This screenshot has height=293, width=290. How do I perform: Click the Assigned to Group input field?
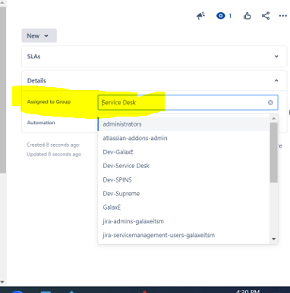pos(188,102)
